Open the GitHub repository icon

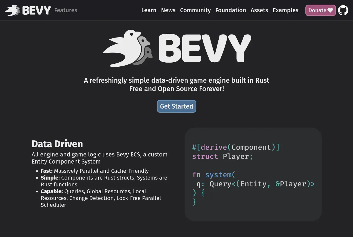click(x=343, y=10)
